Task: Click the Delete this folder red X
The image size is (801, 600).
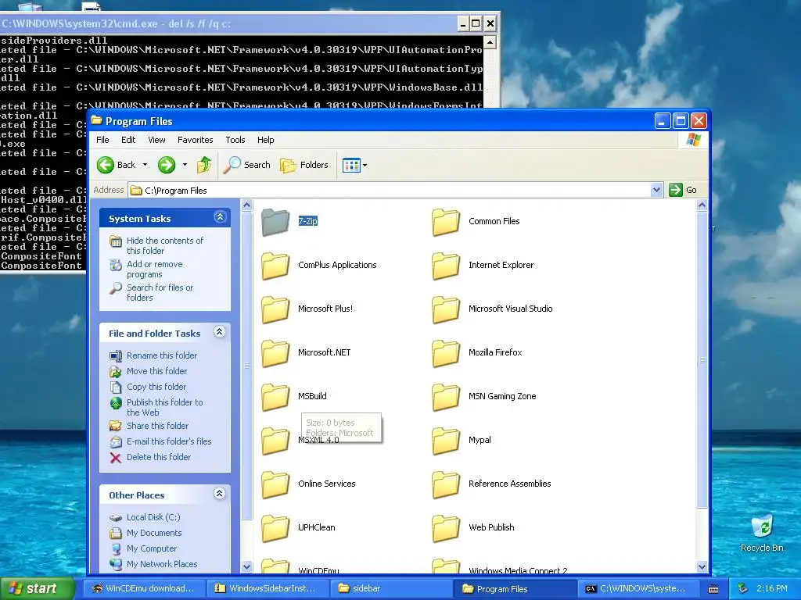Action: coord(116,458)
